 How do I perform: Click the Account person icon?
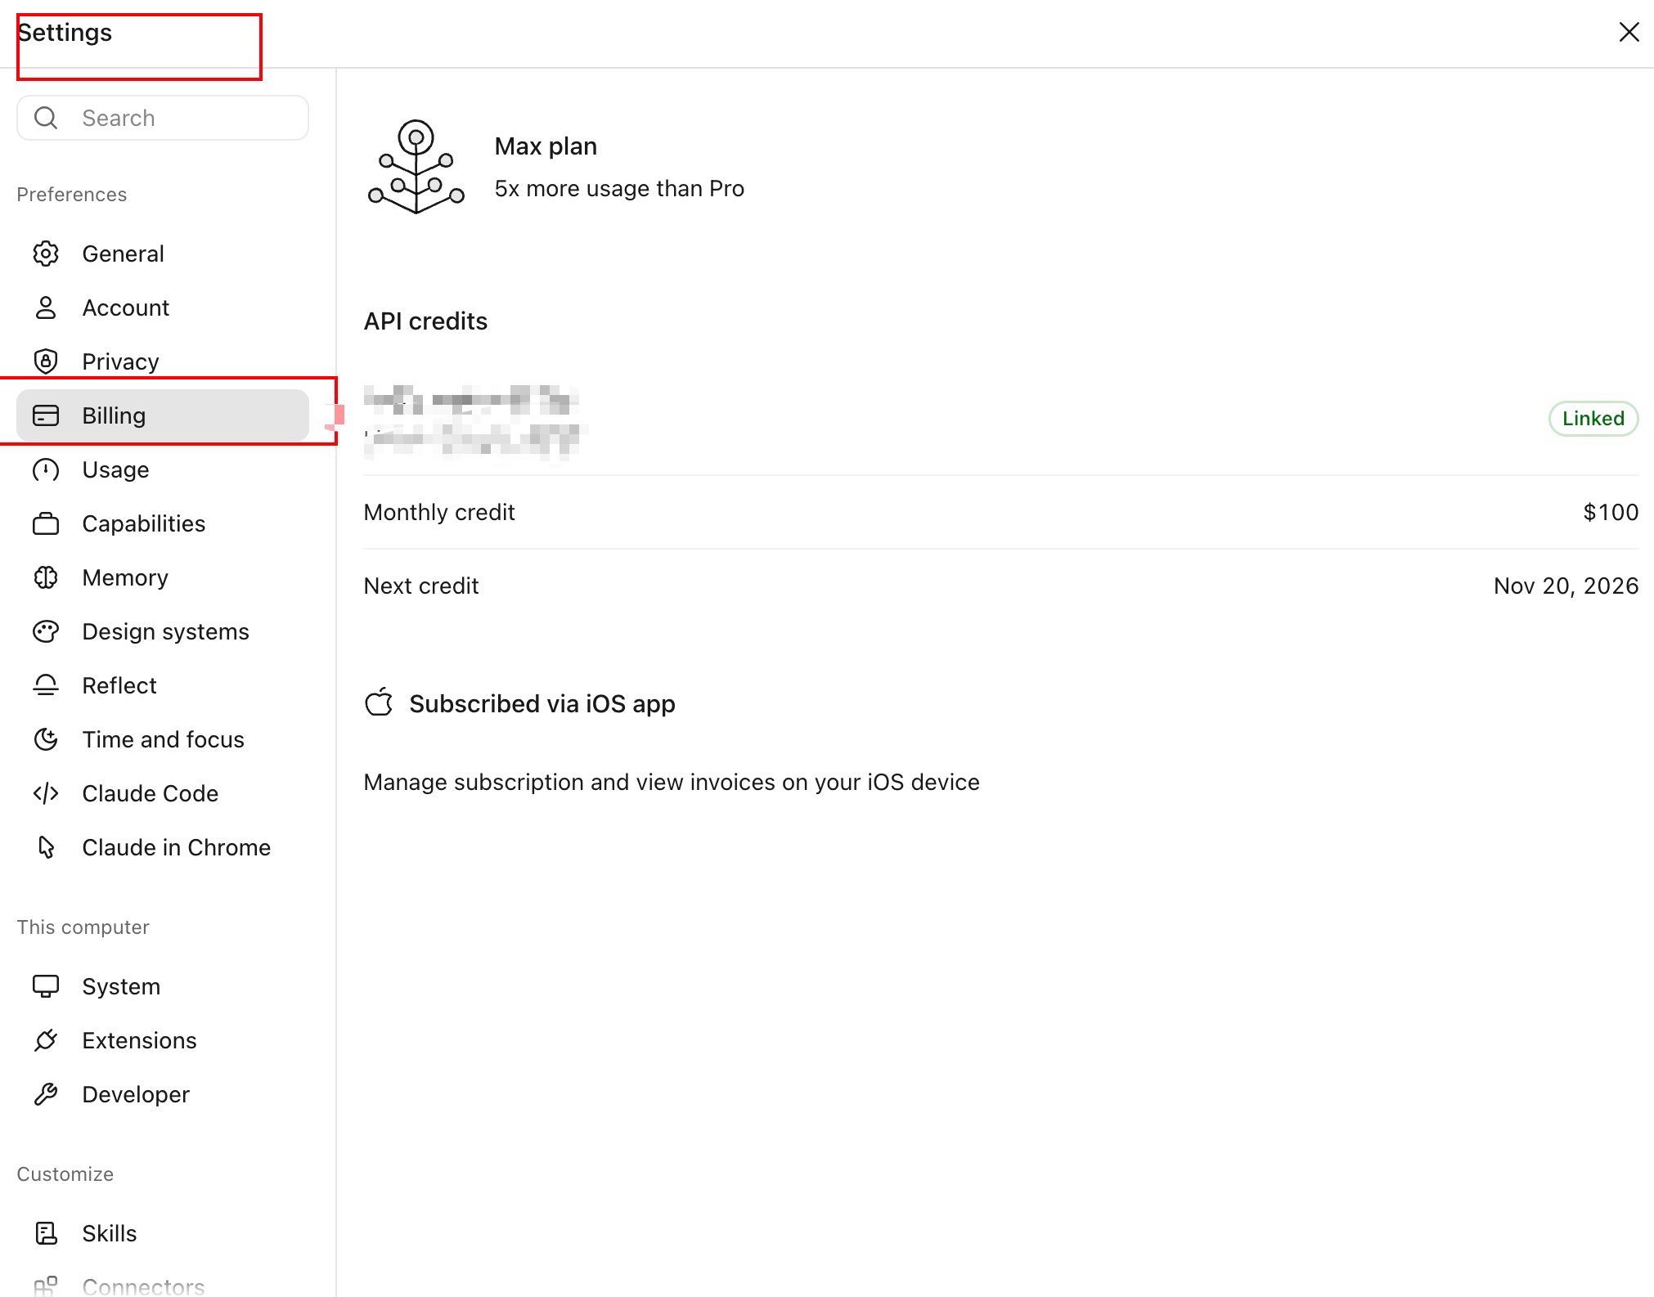46,307
